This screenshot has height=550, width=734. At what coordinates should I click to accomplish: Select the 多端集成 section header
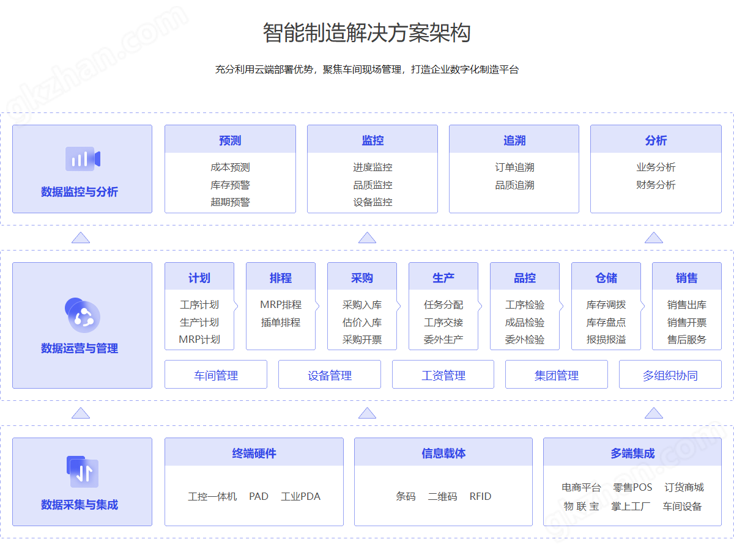point(631,453)
